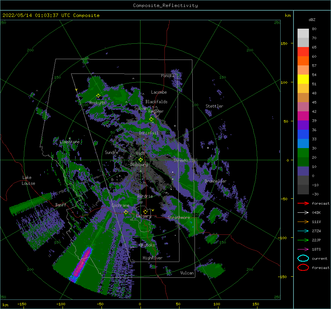Click the 2022/05/14 01:03:37 UTC timestamp
Screen dimensions: 331x309
pos(51,15)
